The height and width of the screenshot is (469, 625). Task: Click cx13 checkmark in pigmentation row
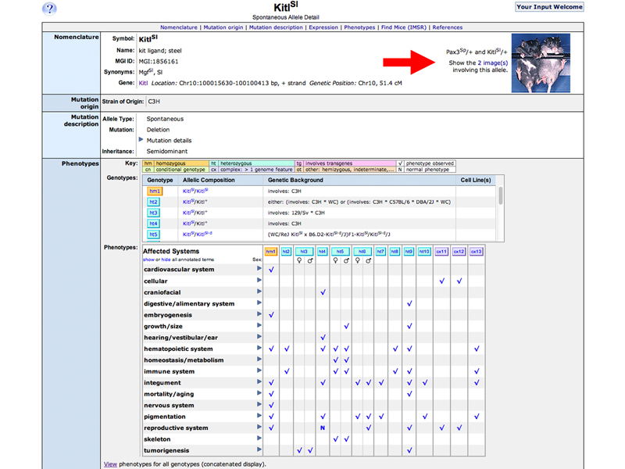[477, 417]
